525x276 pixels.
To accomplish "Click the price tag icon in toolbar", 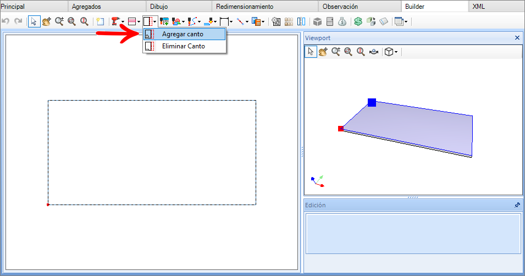I will pyautogui.click(x=384, y=22).
